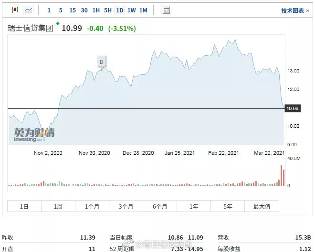Click the 昨收 value 11.39
Screen dimensions: 315x252
(88, 238)
